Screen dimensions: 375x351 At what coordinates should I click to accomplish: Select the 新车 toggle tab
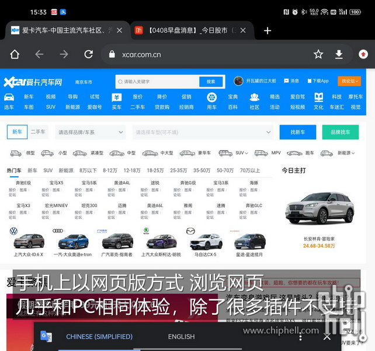(17, 132)
